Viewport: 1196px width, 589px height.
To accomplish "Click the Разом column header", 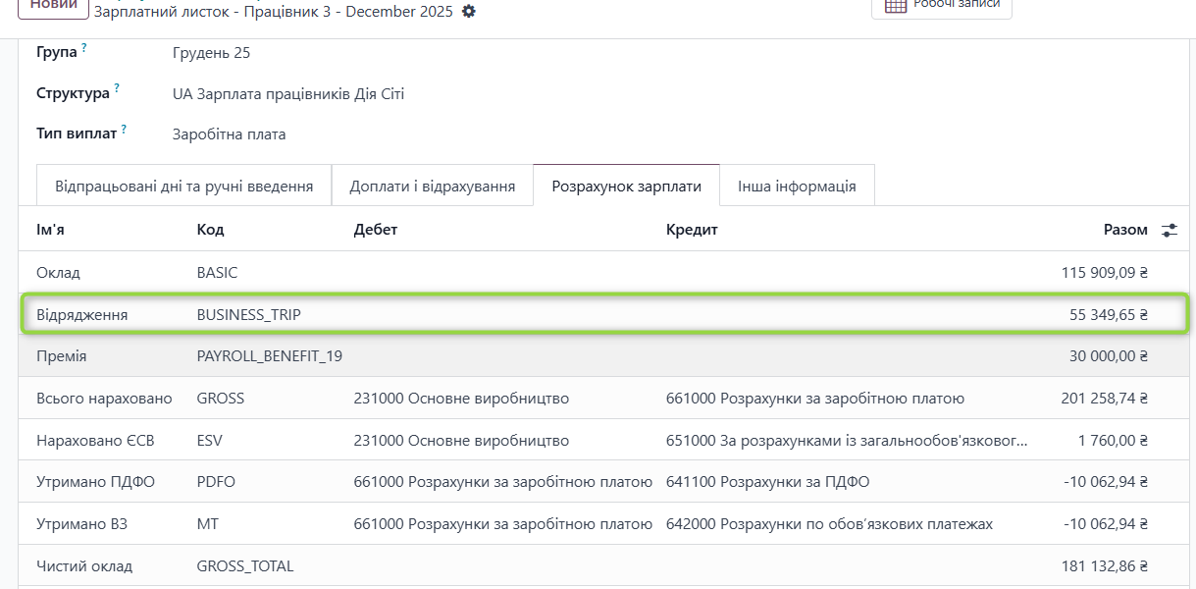I will 1124,230.
